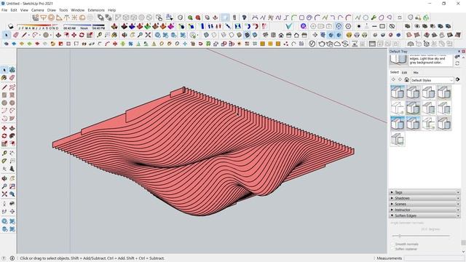Pick the Scale tool in left toolbar
This screenshot has height=262, width=466.
click(x=4, y=143)
